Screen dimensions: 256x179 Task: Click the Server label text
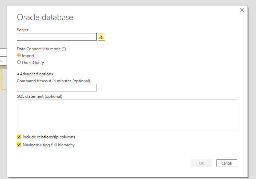pos(22,30)
